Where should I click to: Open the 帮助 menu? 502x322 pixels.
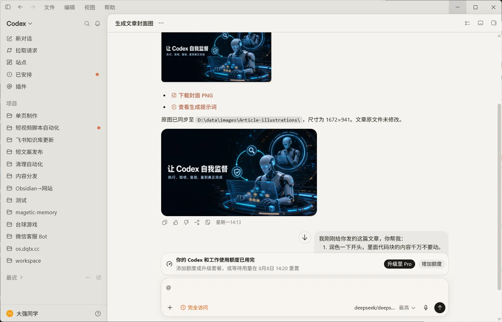click(110, 7)
